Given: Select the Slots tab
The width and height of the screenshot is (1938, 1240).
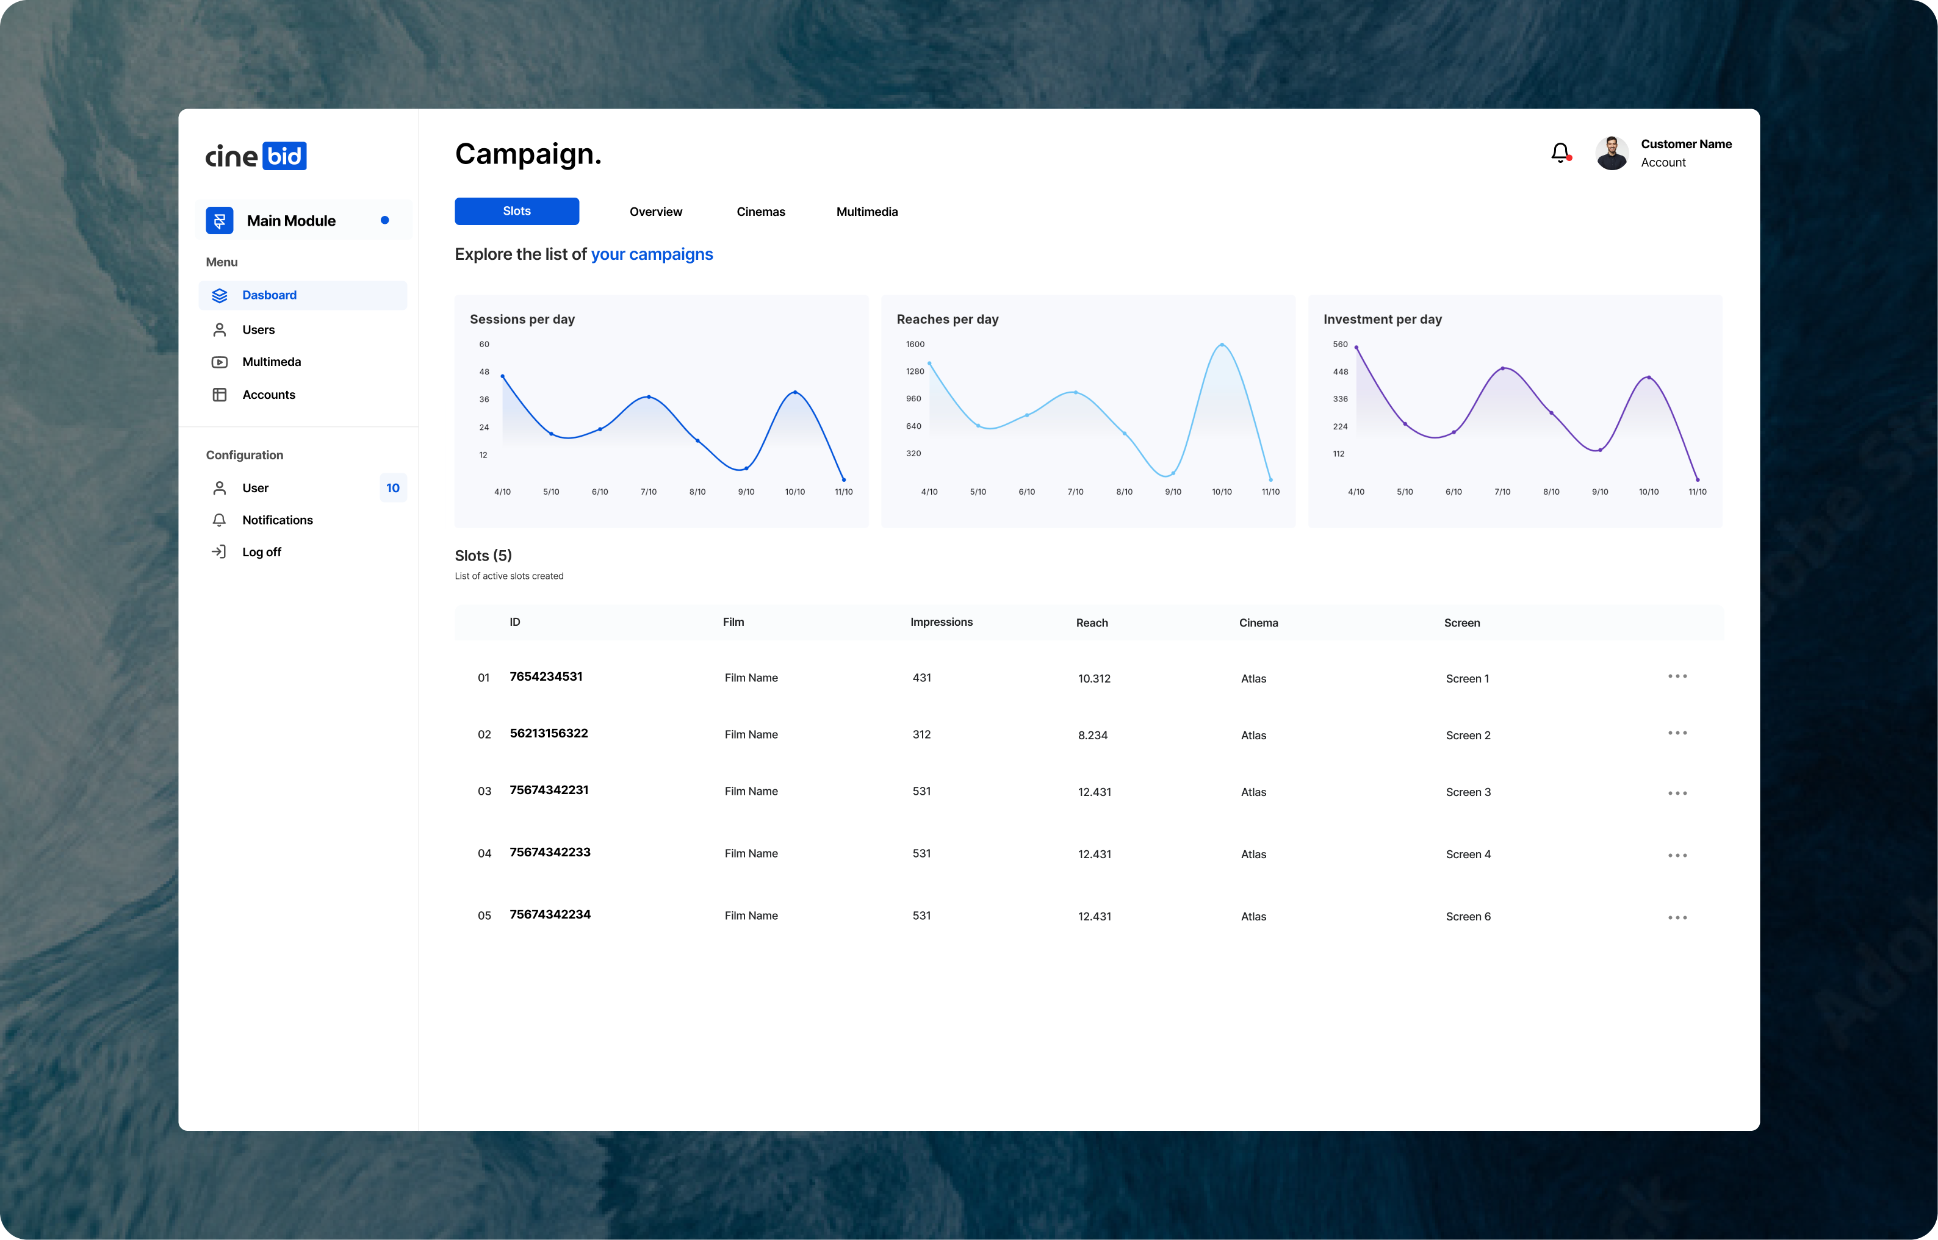Looking at the screenshot, I should click(x=516, y=210).
